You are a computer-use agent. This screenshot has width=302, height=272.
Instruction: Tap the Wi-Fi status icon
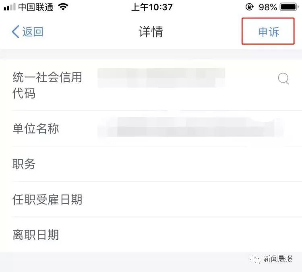[x=63, y=7]
